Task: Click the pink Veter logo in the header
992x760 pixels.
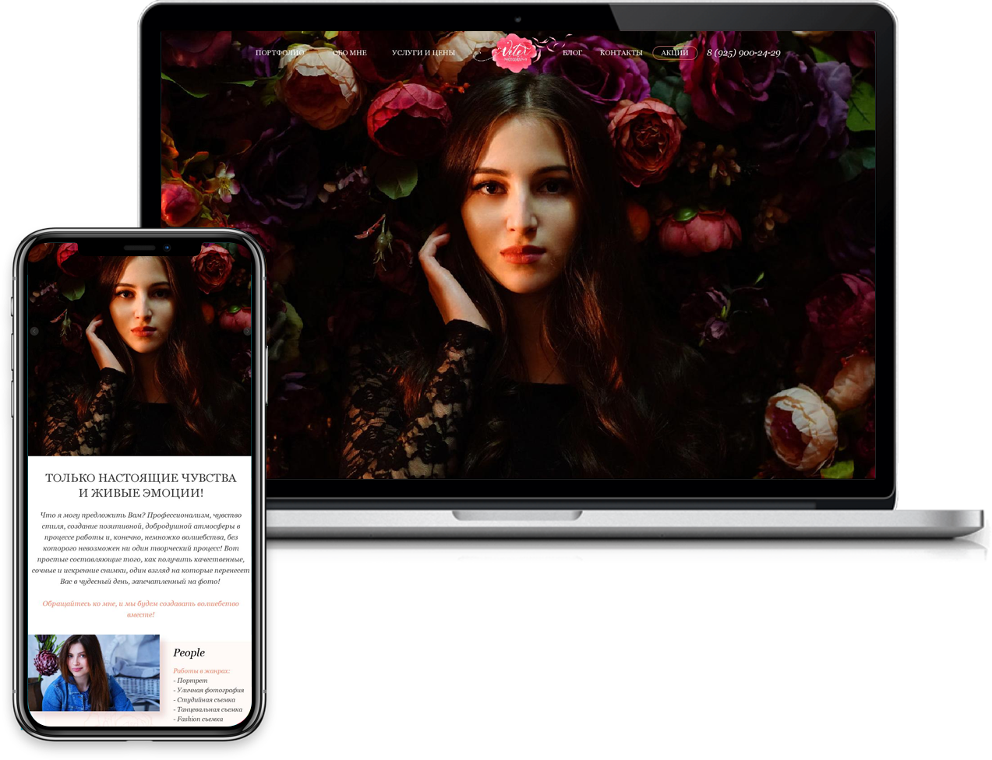Action: [514, 53]
